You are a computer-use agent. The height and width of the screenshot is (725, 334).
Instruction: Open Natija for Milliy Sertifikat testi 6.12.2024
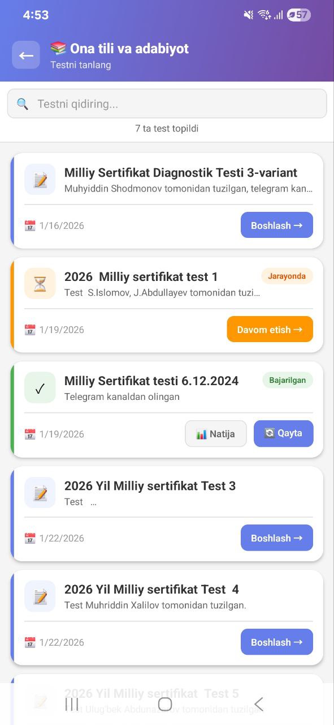(x=215, y=433)
